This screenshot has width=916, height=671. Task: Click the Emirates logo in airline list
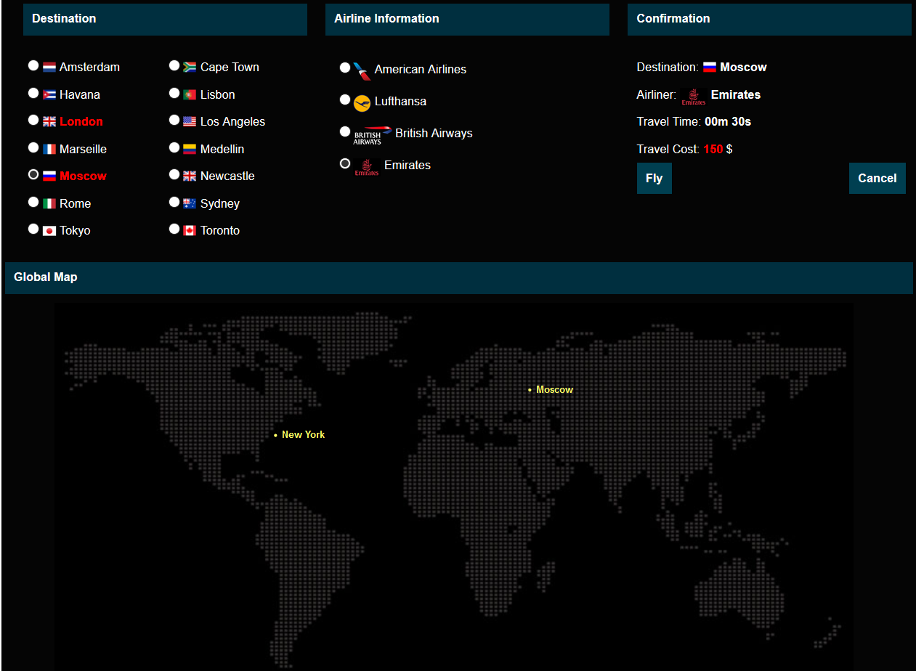367,167
